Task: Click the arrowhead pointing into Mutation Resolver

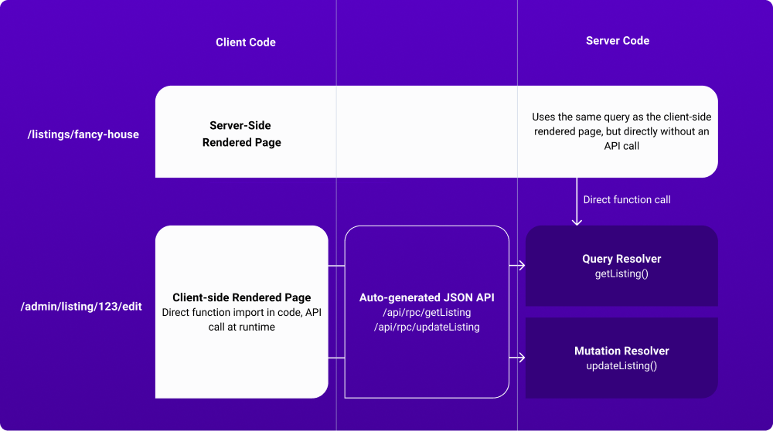Action: (522, 358)
